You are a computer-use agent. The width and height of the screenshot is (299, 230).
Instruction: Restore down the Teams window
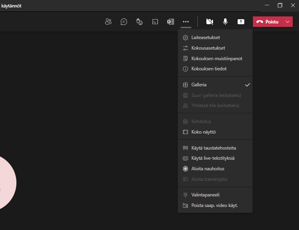click(x=280, y=5)
